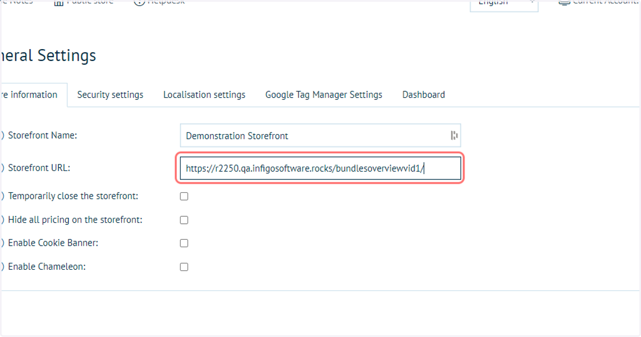Toggle Temporarily close the storefront checkbox
The width and height of the screenshot is (641, 337).
click(x=184, y=197)
